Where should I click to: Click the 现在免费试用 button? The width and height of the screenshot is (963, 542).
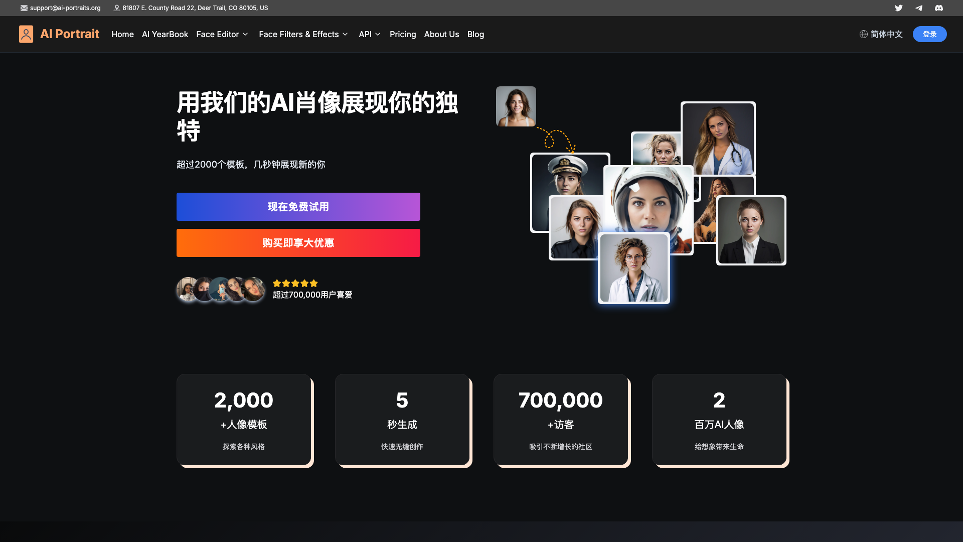click(298, 207)
